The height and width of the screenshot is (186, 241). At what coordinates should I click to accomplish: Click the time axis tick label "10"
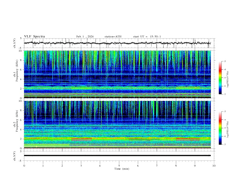click(214, 166)
